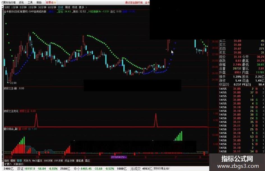Click the PE(动) value 98.4

point(261,84)
